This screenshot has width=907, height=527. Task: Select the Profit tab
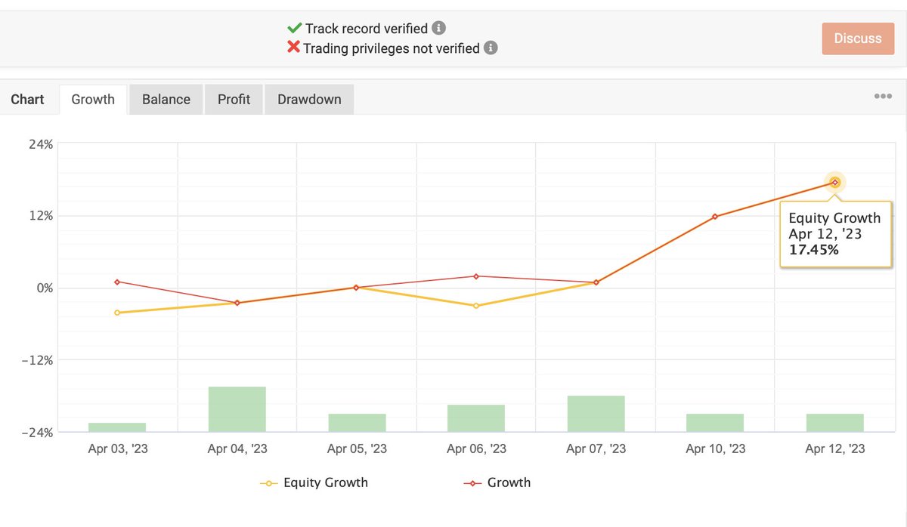(x=234, y=99)
